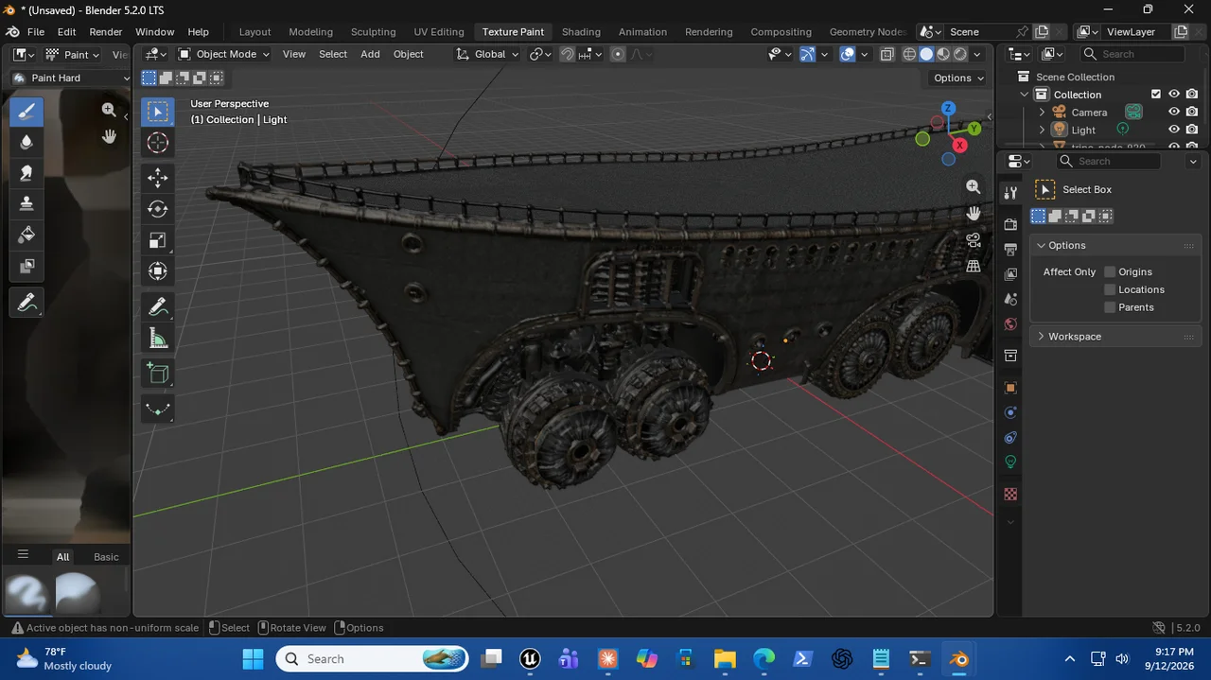
Task: Switch to rendered viewport shading
Action: pyautogui.click(x=960, y=54)
